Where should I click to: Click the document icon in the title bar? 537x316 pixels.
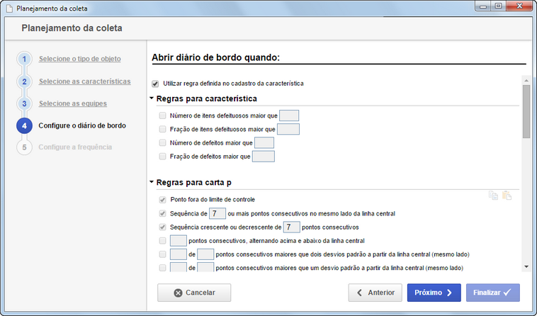point(10,9)
